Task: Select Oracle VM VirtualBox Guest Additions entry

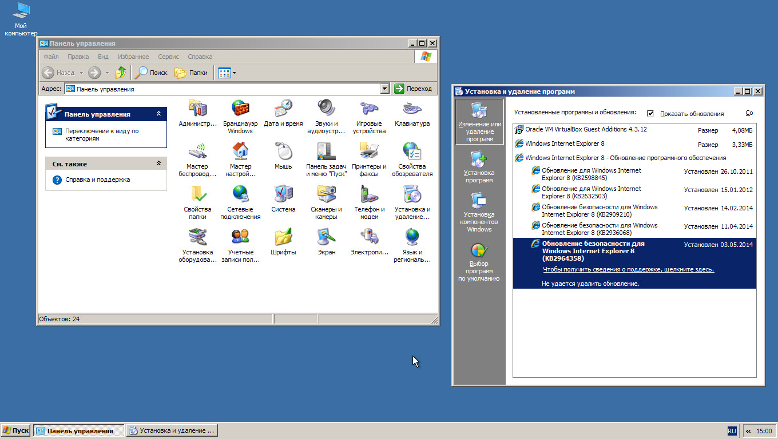Action: pos(634,129)
